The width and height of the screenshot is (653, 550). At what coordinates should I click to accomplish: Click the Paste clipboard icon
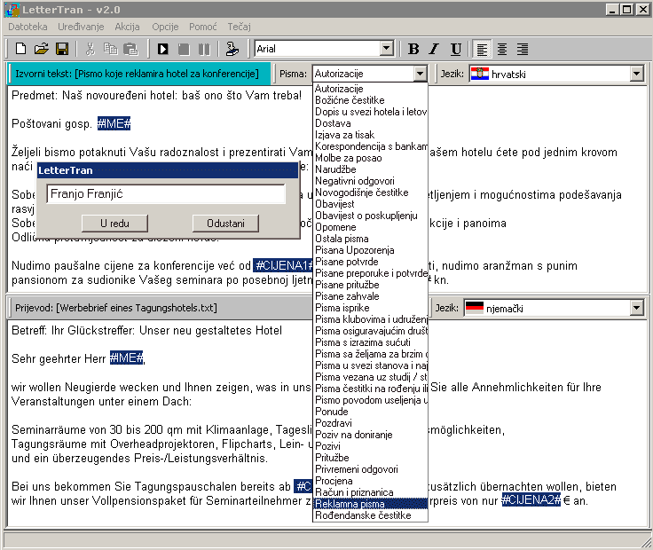click(x=130, y=49)
